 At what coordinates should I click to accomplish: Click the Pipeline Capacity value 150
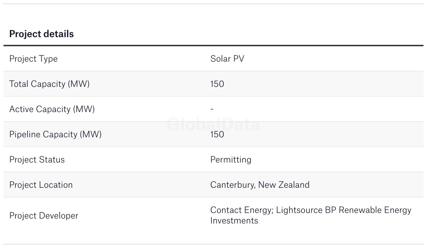point(217,135)
